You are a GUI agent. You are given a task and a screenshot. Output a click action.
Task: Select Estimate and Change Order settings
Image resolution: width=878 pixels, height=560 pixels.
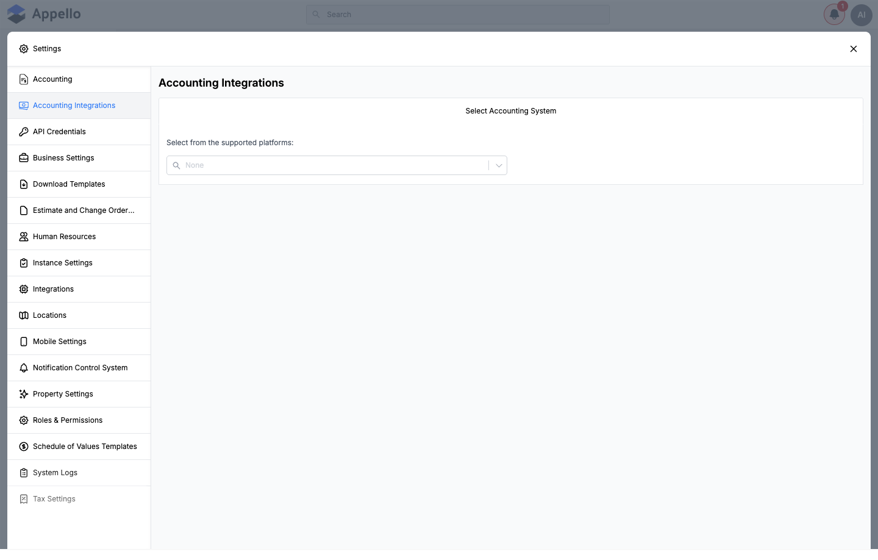pos(79,210)
